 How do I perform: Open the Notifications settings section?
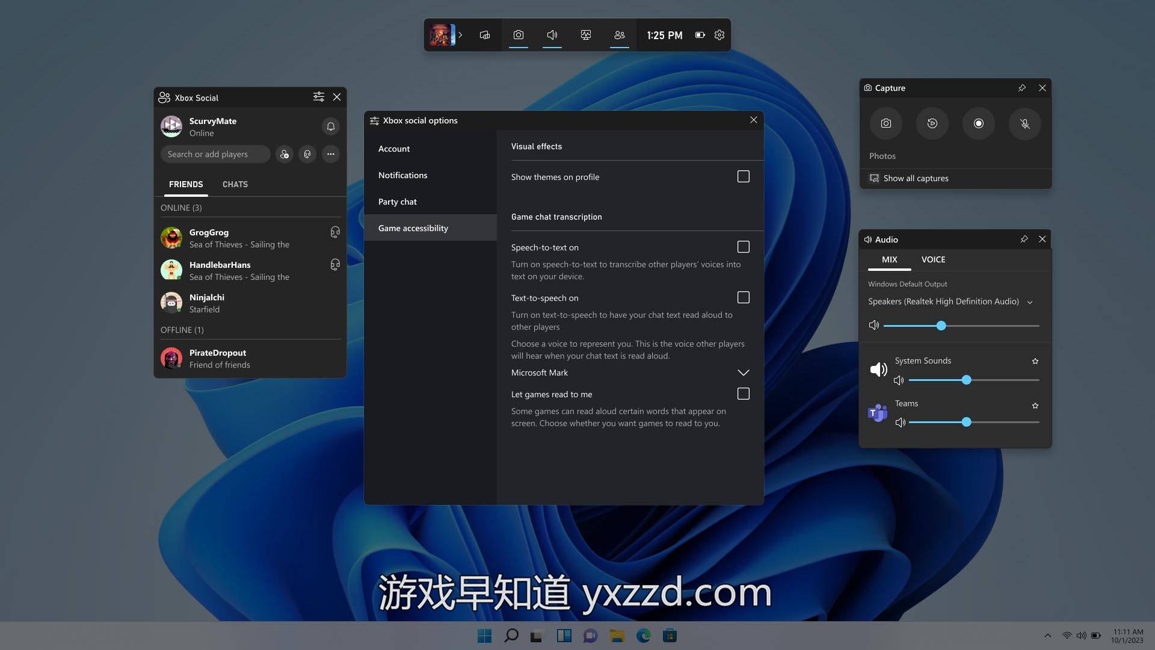click(x=430, y=175)
